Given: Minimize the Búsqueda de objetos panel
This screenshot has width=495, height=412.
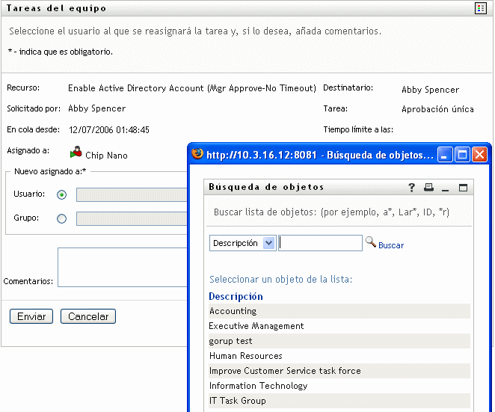Looking at the screenshot, I should pyautogui.click(x=445, y=189).
